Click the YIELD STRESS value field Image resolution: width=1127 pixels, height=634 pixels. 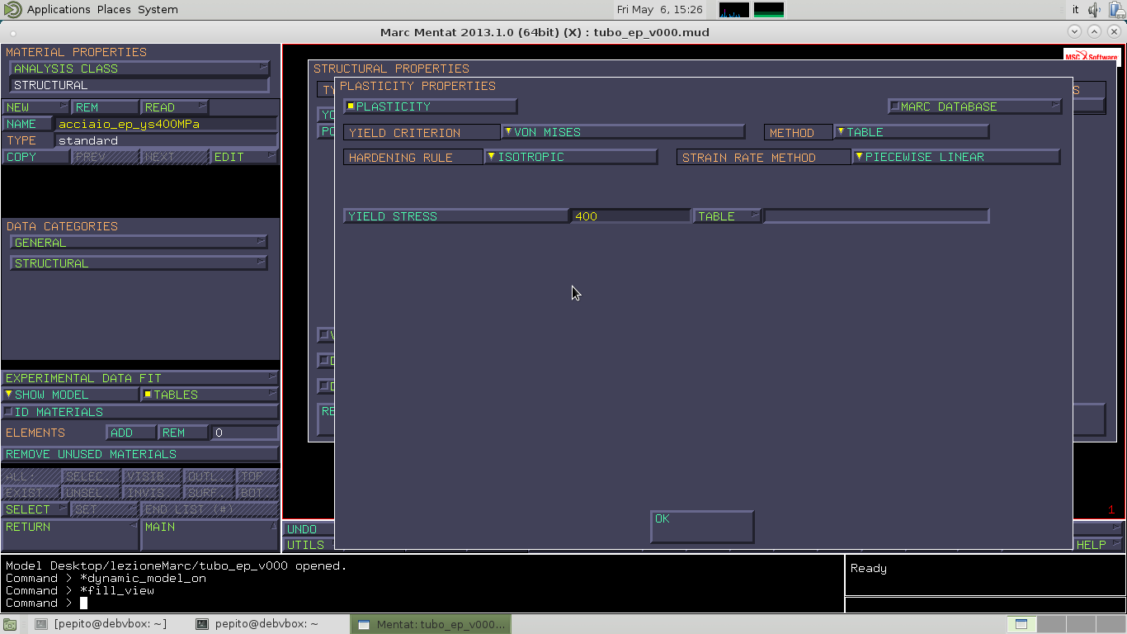[630, 216]
